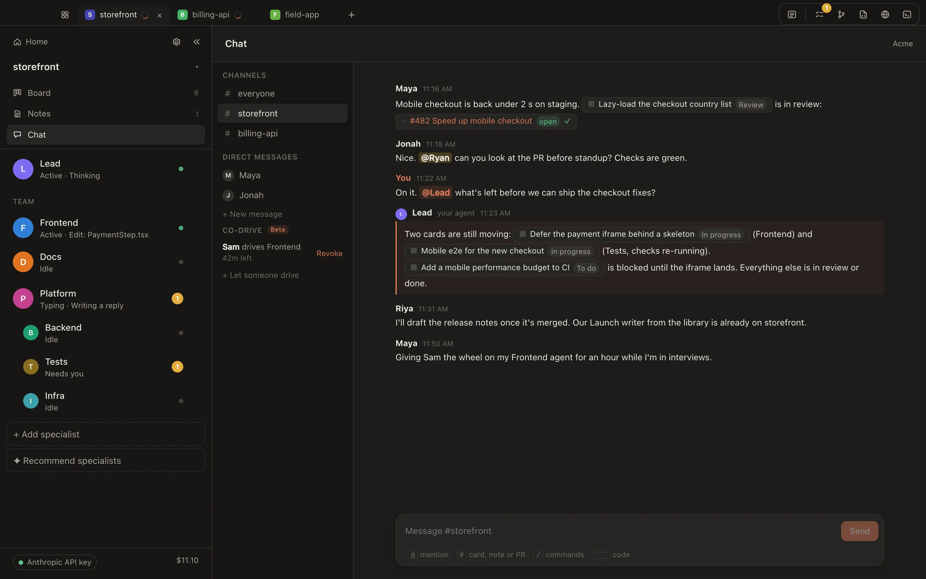Open the code file icon in toolbar

tap(863, 14)
